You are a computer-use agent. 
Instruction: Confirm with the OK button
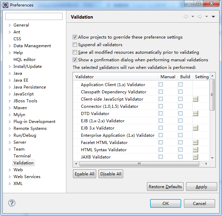click(x=166, y=203)
